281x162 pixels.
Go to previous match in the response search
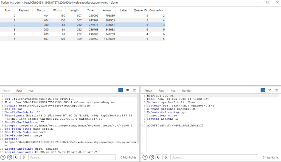pos(158,157)
